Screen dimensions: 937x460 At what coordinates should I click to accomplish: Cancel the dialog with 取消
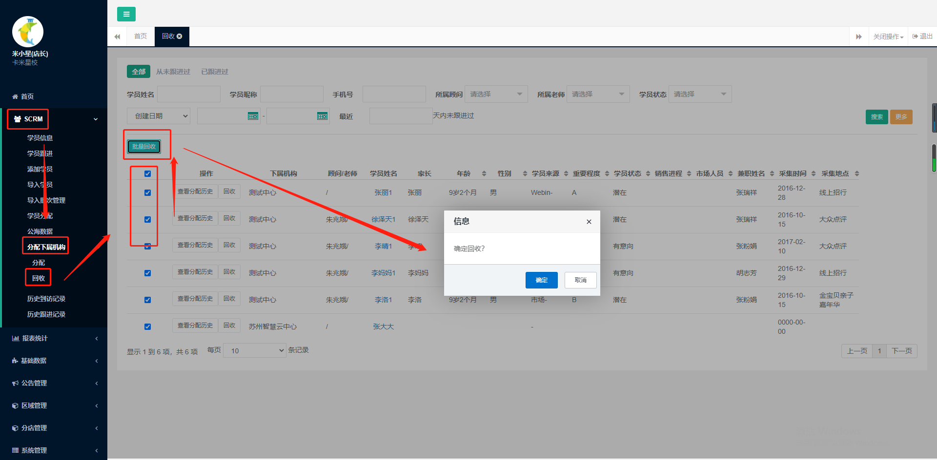click(581, 280)
